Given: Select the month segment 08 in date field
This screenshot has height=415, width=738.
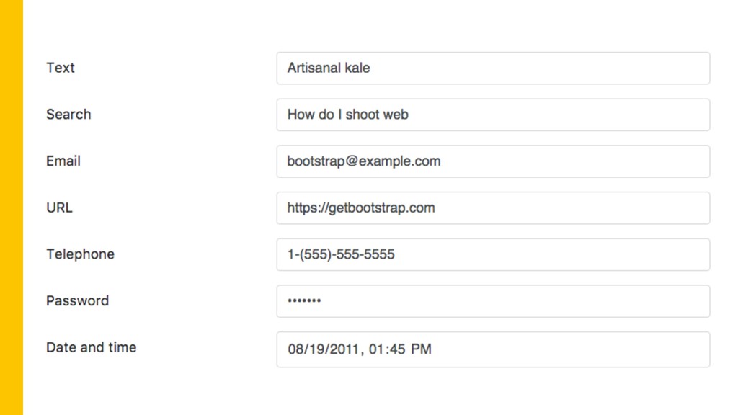Looking at the screenshot, I should 295,349.
